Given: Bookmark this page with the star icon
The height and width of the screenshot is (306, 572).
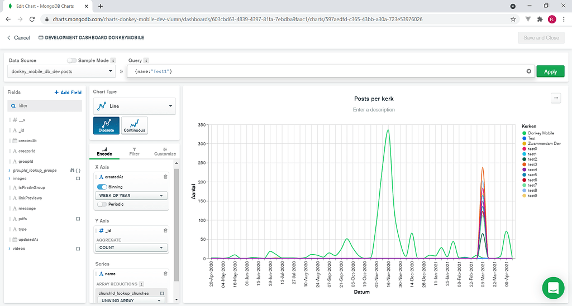Looking at the screenshot, I should 513,19.
